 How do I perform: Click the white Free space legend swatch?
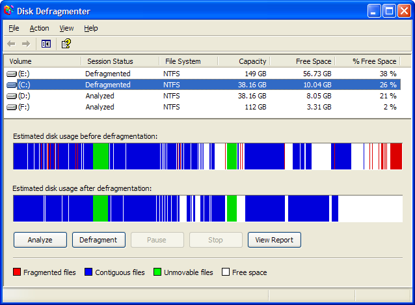point(226,272)
